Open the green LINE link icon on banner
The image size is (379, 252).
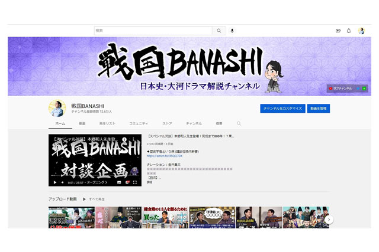tap(364, 89)
